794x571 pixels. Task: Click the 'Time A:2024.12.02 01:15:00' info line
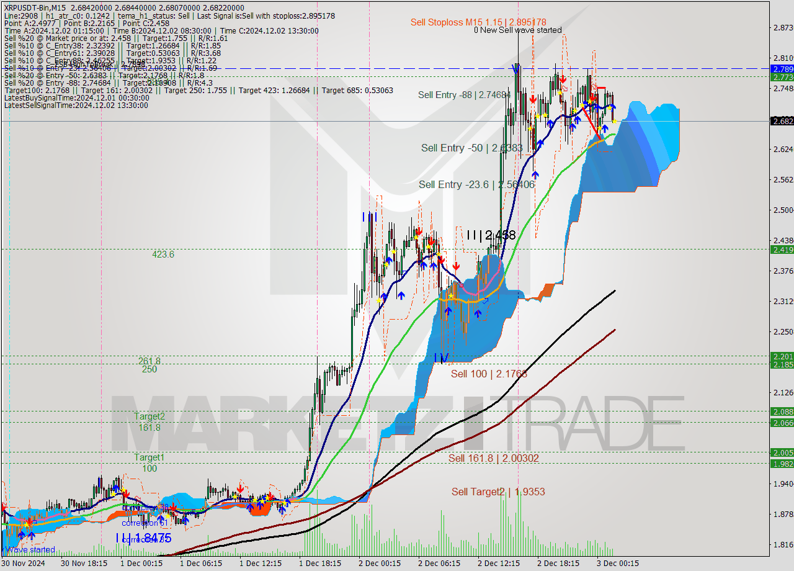[161, 31]
